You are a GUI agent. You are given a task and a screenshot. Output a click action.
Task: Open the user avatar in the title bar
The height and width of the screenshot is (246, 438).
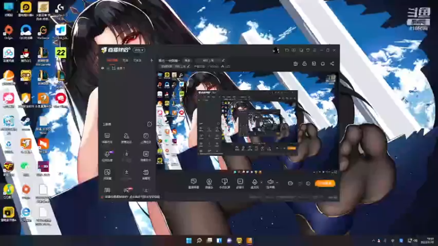276,50
